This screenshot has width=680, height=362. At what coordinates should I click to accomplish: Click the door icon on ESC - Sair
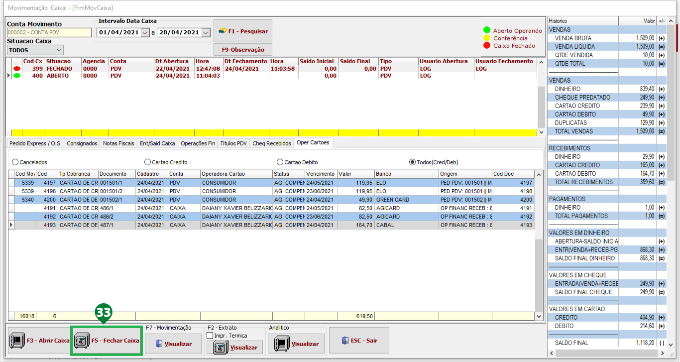click(x=345, y=341)
